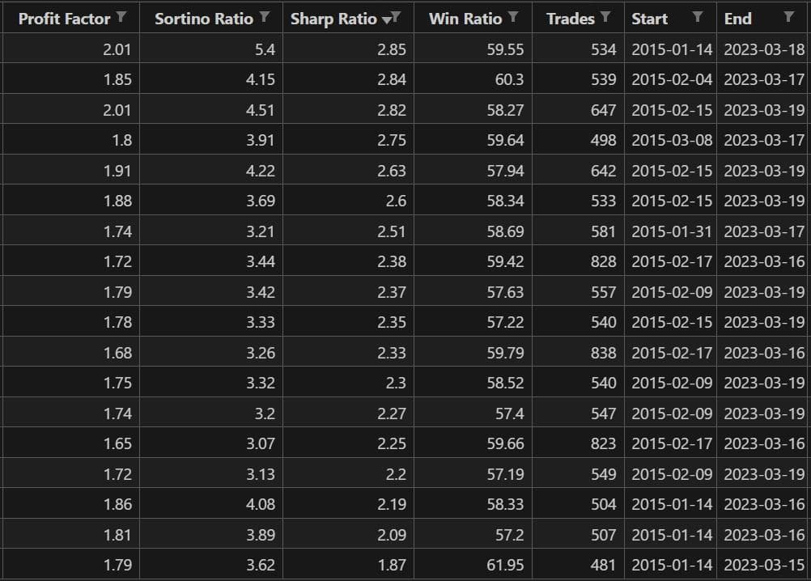811x581 pixels.
Task: Open the Sharp Ratio column filter
Action: 396,17
